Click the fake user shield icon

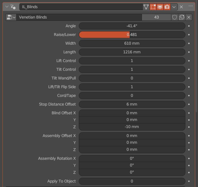(174, 17)
